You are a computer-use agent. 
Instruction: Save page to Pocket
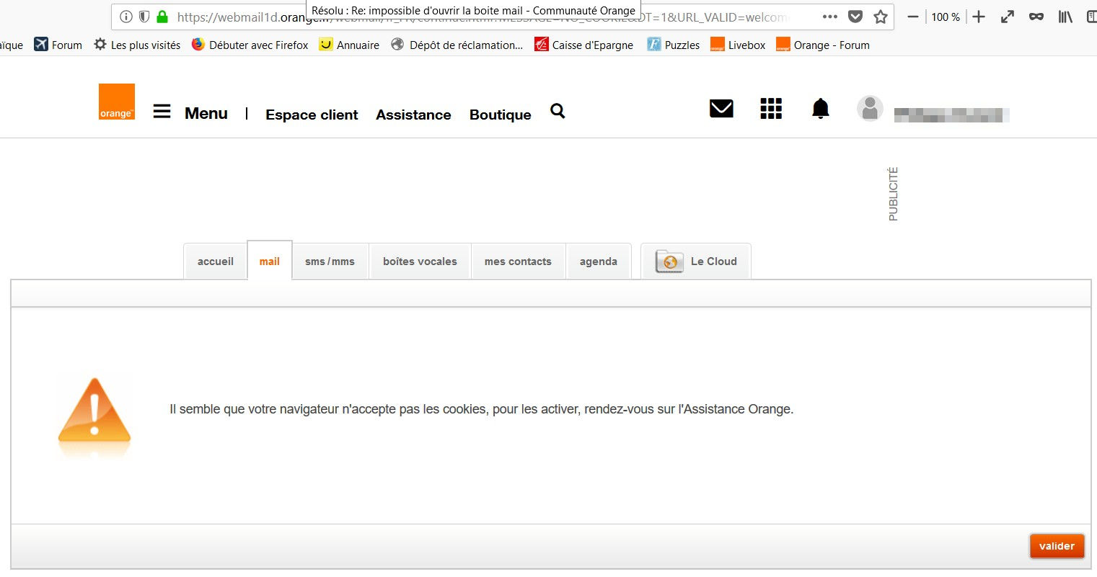point(855,16)
